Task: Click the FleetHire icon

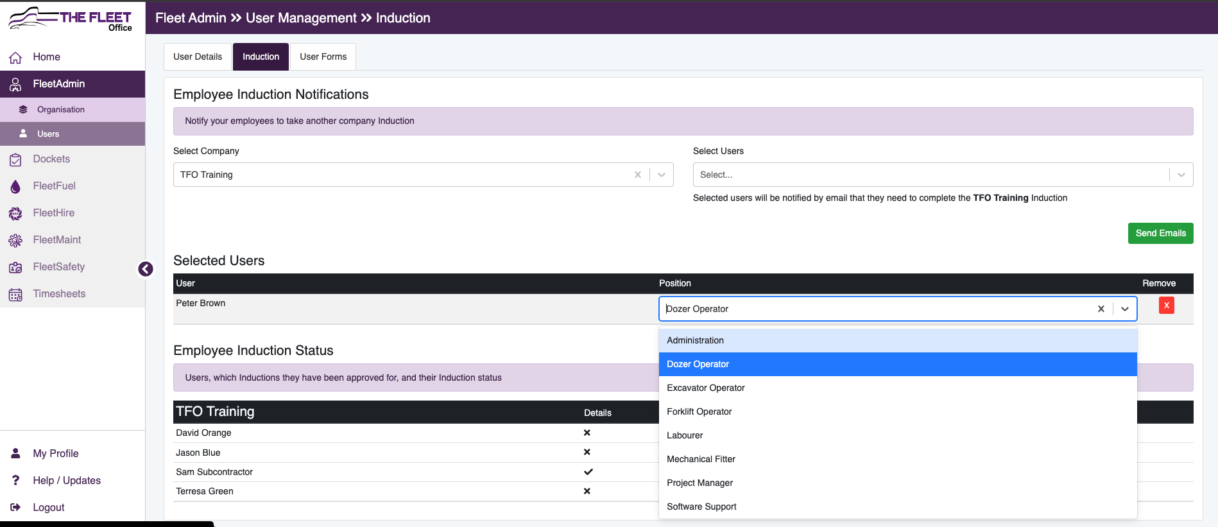Action: coord(15,213)
